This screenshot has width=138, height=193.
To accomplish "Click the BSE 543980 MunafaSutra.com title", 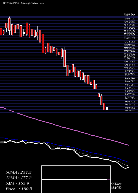I will click(x=23, y=3).
